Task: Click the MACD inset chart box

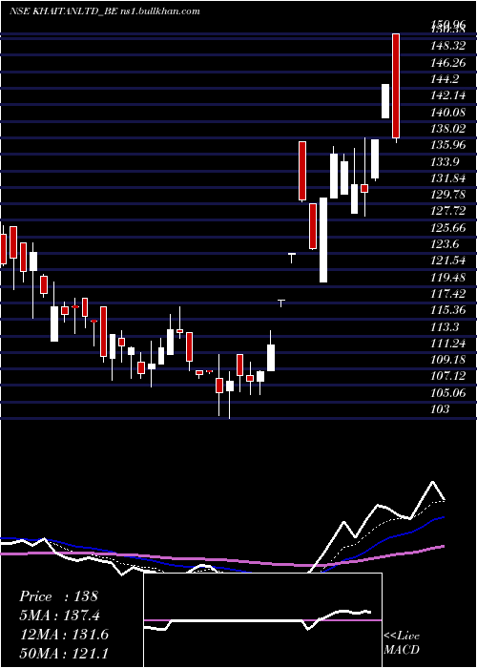Action: (262, 620)
